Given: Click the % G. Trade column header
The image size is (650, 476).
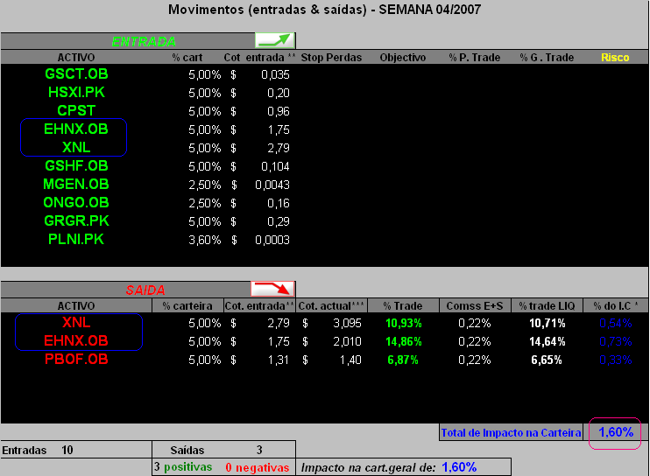Looking at the screenshot, I should click(x=547, y=58).
